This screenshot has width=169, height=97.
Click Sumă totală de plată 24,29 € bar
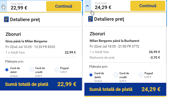[125, 89]
